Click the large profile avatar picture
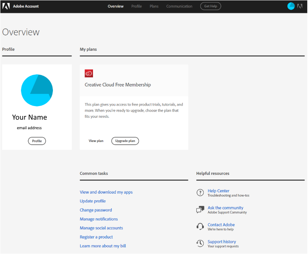This screenshot has height=254, width=308. point(37,90)
